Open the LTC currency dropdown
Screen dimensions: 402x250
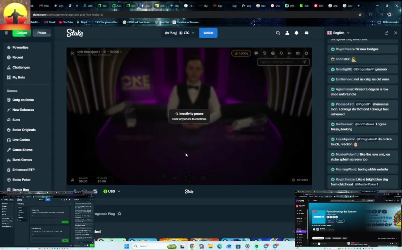(x=180, y=33)
